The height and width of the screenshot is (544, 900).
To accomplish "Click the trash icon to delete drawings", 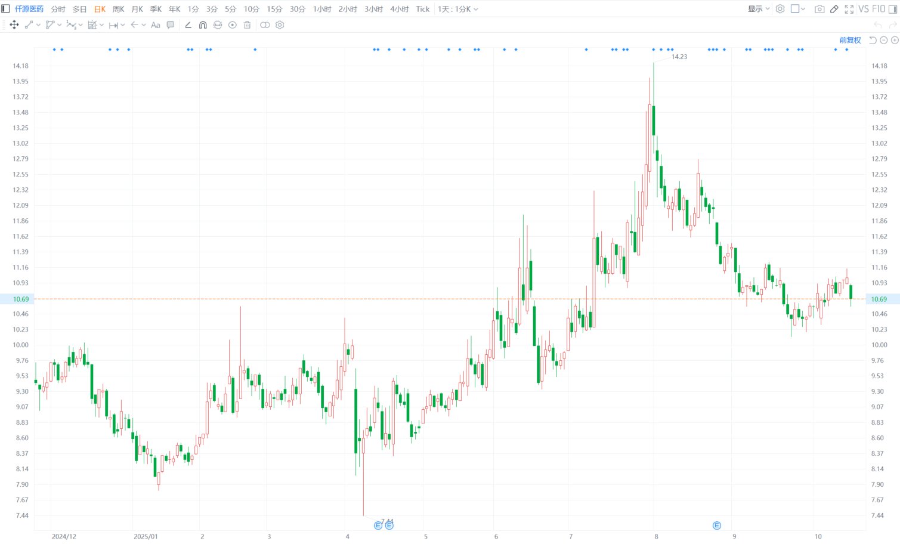I will point(247,25).
